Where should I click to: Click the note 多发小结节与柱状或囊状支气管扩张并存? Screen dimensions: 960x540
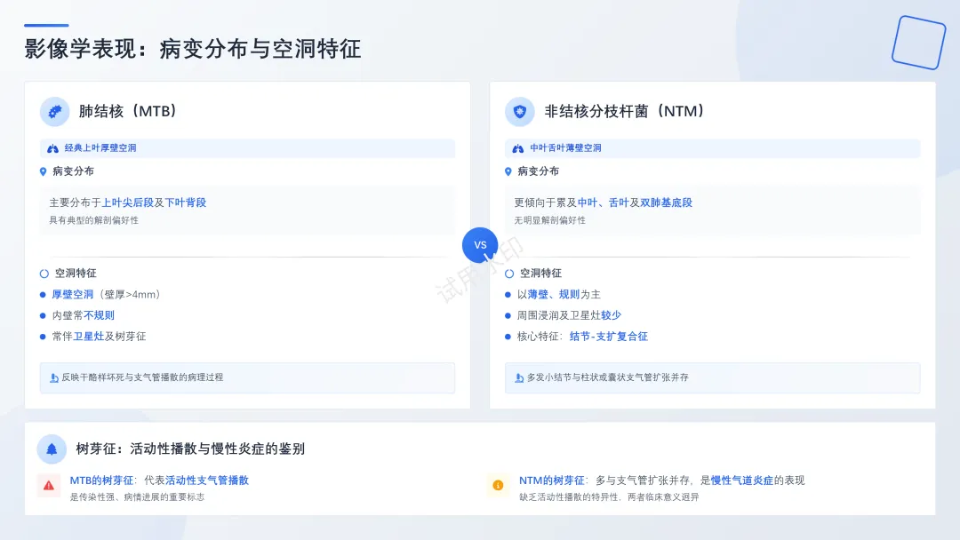607,377
